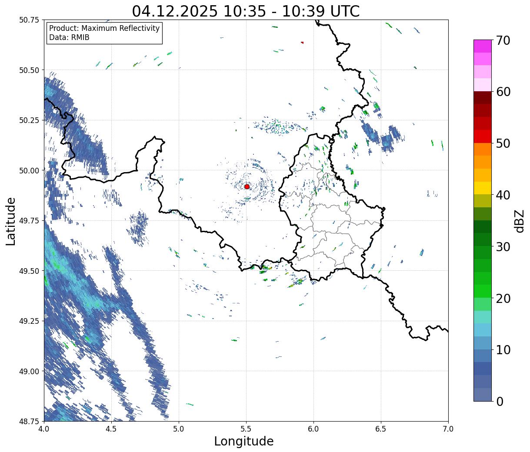The height and width of the screenshot is (452, 530).
Task: Click the 'Data: RMIB' text
Action: 69,38
